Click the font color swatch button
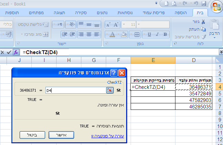 (112, 34)
